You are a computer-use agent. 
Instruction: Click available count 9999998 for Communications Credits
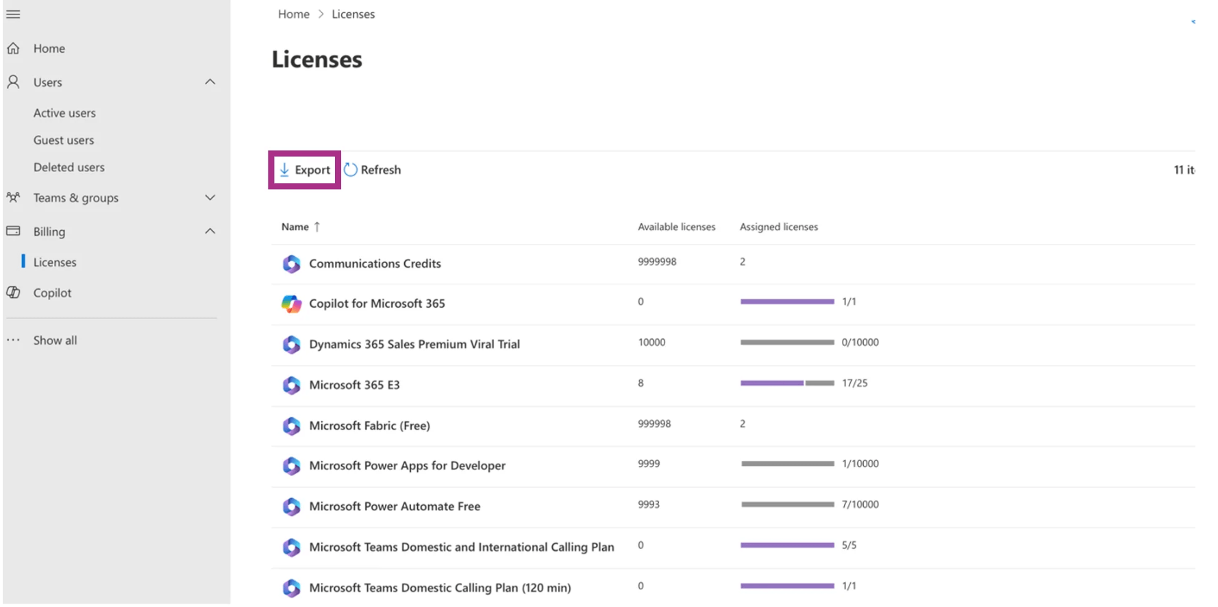click(x=657, y=262)
